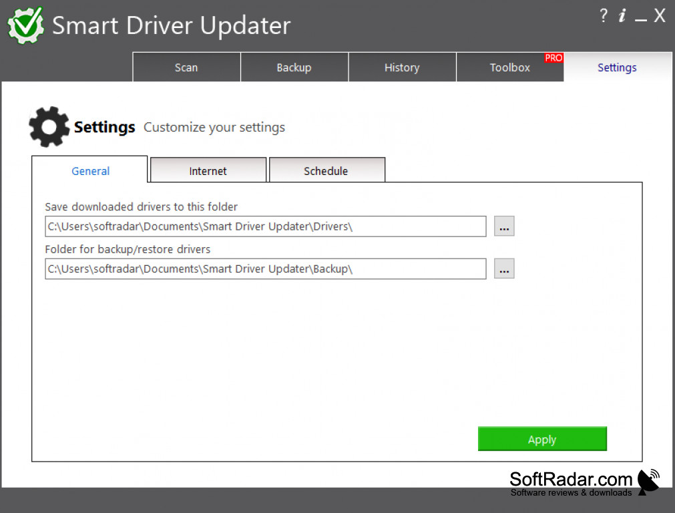Switch to the Backup tab

tap(294, 67)
